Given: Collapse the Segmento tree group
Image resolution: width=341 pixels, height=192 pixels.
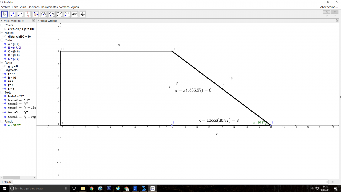Looking at the screenshot, I should coord(2,70).
